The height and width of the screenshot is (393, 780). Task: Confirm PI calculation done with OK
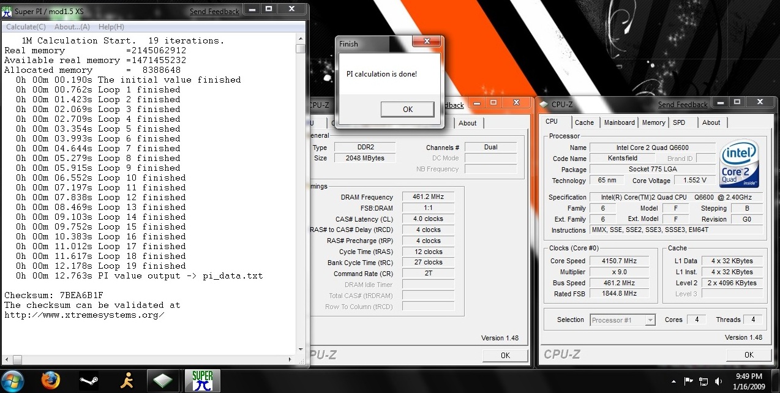point(408,110)
